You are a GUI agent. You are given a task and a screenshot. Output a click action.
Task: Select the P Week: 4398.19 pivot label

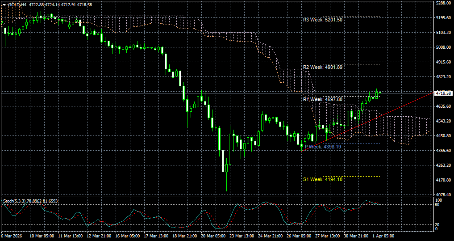323,147
